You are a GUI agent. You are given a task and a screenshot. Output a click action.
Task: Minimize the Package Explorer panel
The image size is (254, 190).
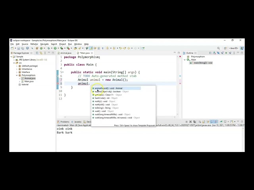(49, 53)
